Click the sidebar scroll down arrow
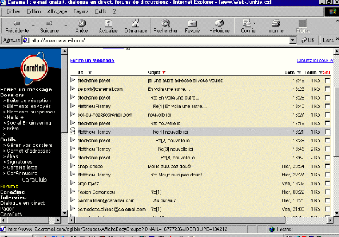 (x=64, y=214)
